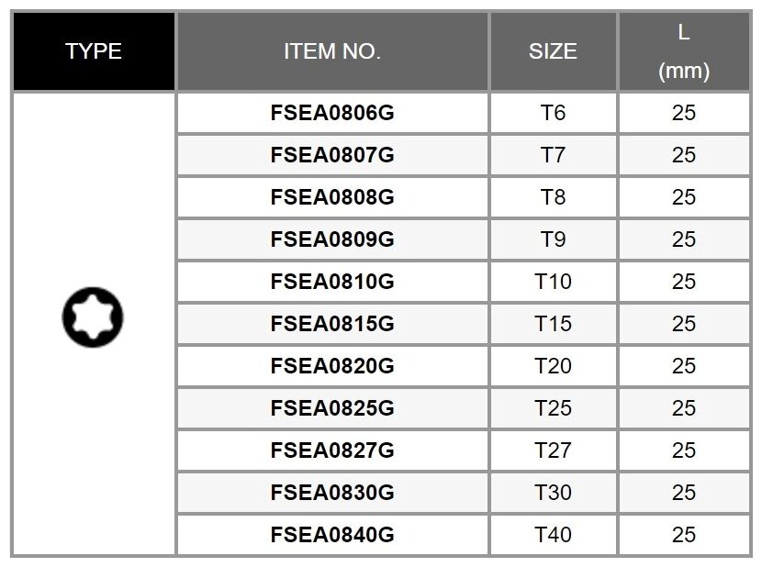Viewport: 762px width, 567px height.
Task: Select the T40 size cell
Action: point(553,535)
